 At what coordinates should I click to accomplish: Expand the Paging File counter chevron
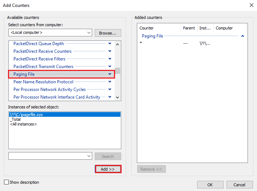(x=110, y=74)
